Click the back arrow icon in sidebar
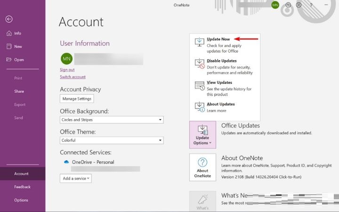The width and height of the screenshot is (339, 212). [9, 19]
